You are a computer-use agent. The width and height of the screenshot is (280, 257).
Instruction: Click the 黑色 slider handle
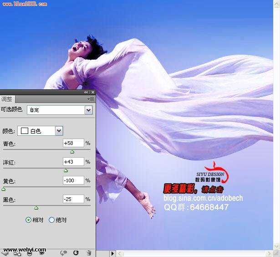click(x=36, y=208)
